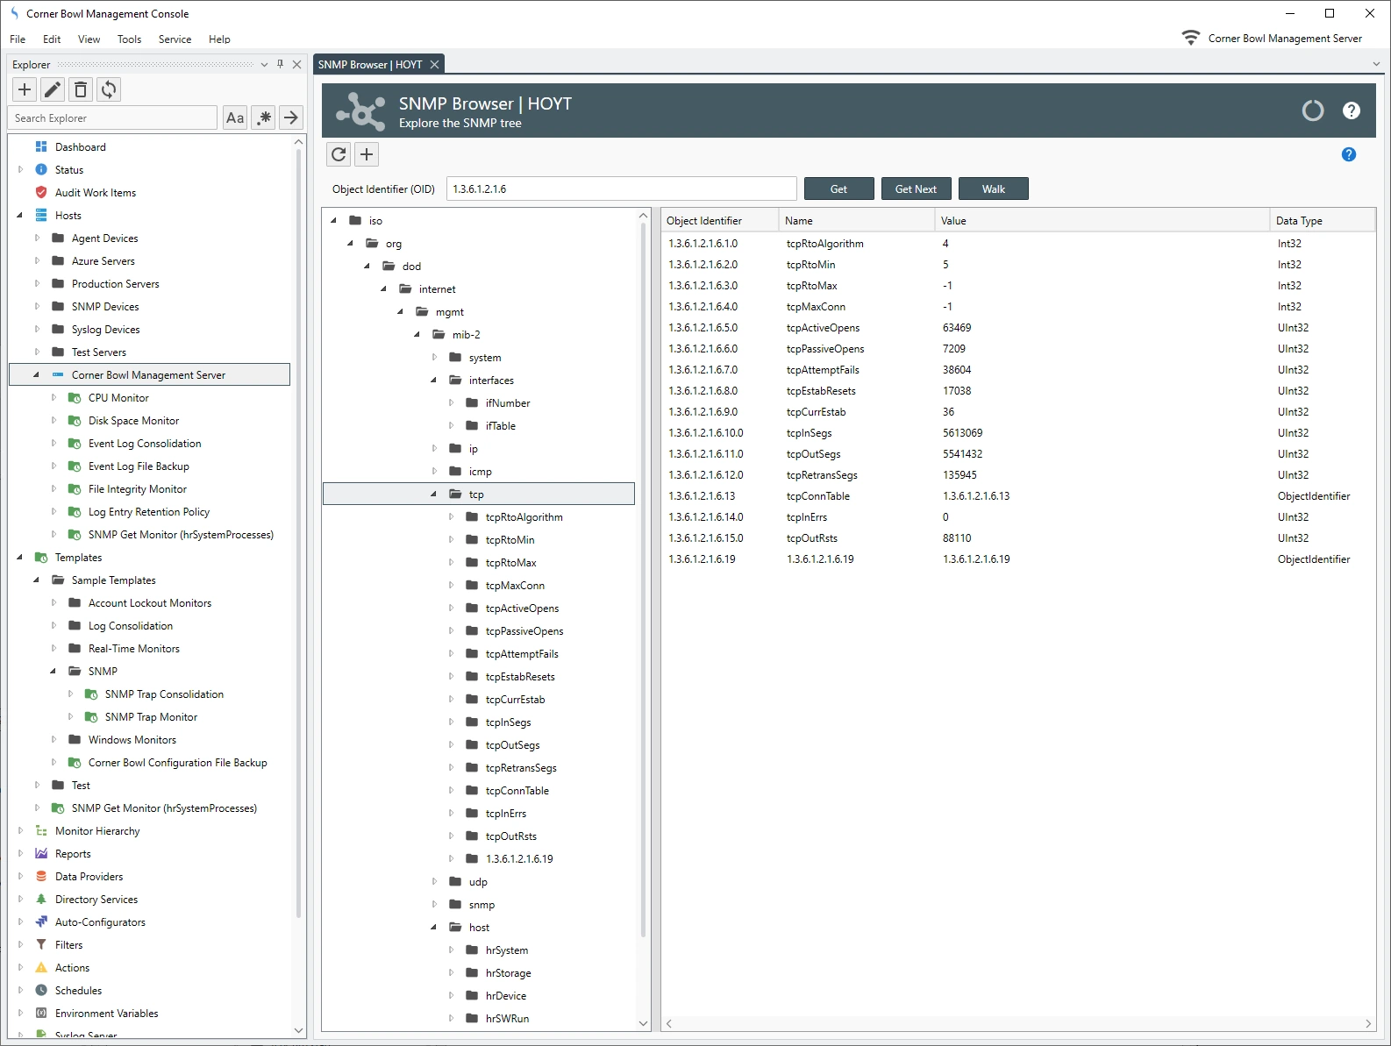Expand the Reports node in Explorer
Viewport: 1391px width, 1046px height.
(x=20, y=854)
